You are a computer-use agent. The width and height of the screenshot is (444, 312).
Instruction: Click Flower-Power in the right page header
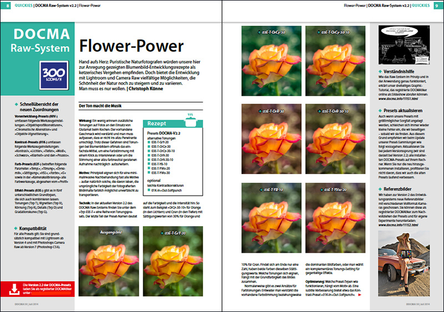pyautogui.click(x=355, y=6)
